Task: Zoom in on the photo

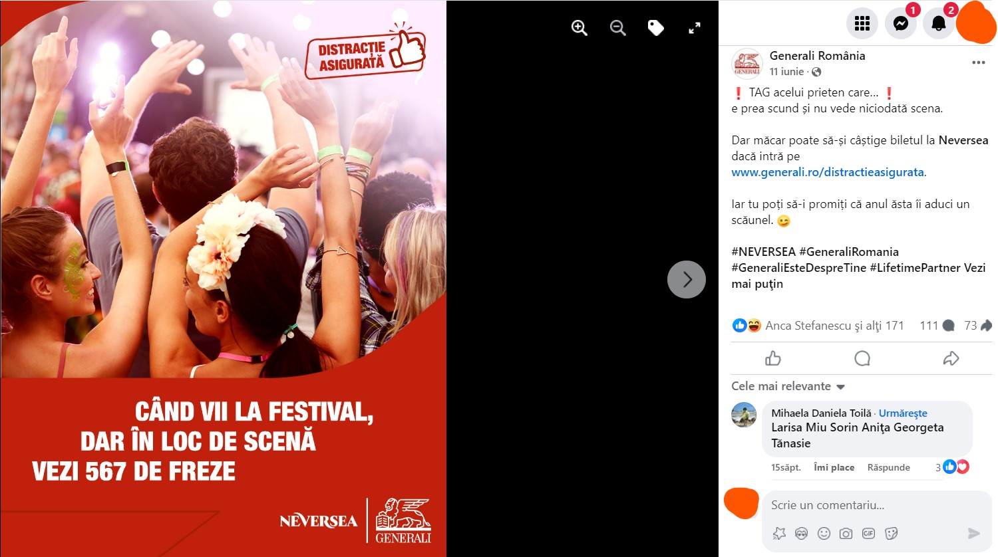Action: (x=580, y=28)
